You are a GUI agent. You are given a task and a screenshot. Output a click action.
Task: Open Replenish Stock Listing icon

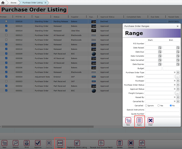(77, 143)
